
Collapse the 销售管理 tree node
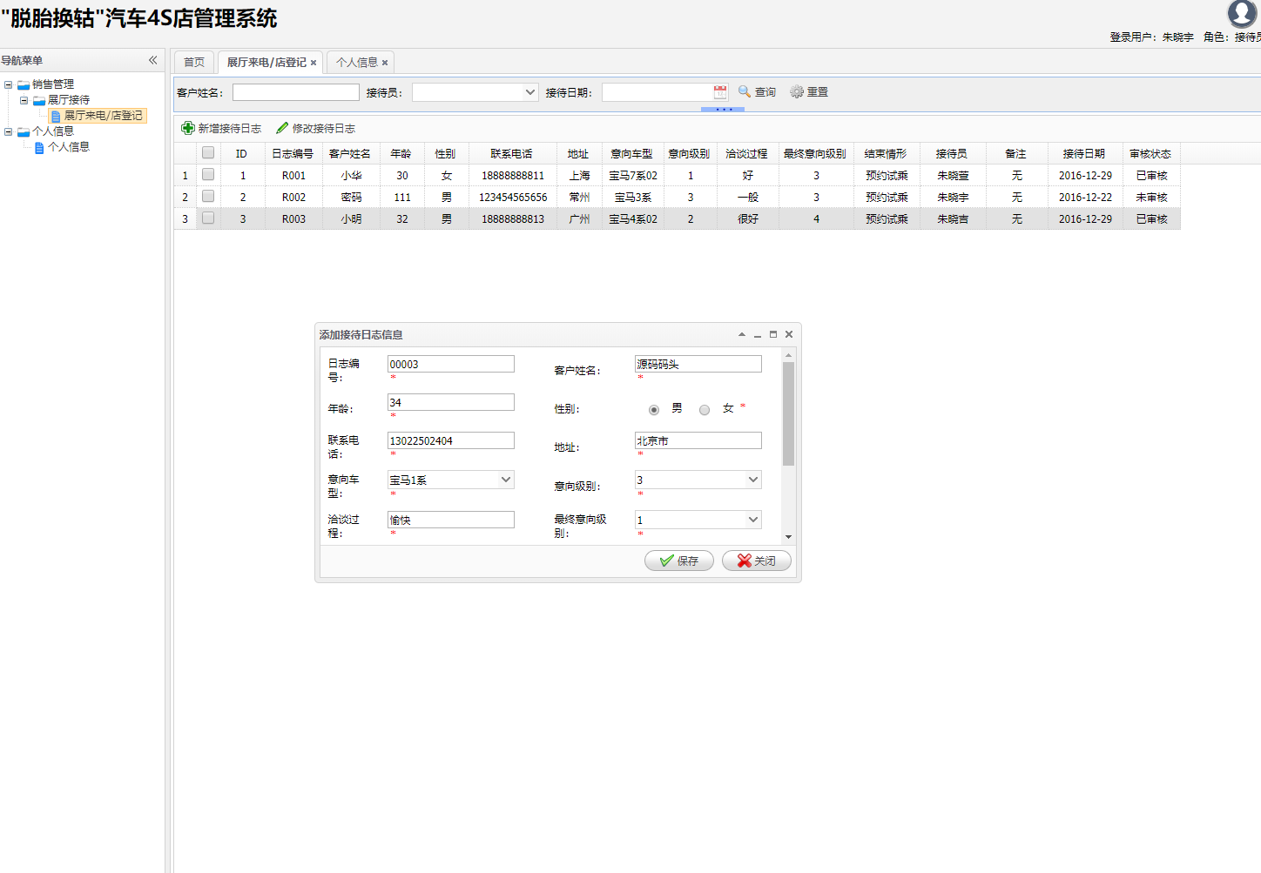pyautogui.click(x=9, y=84)
